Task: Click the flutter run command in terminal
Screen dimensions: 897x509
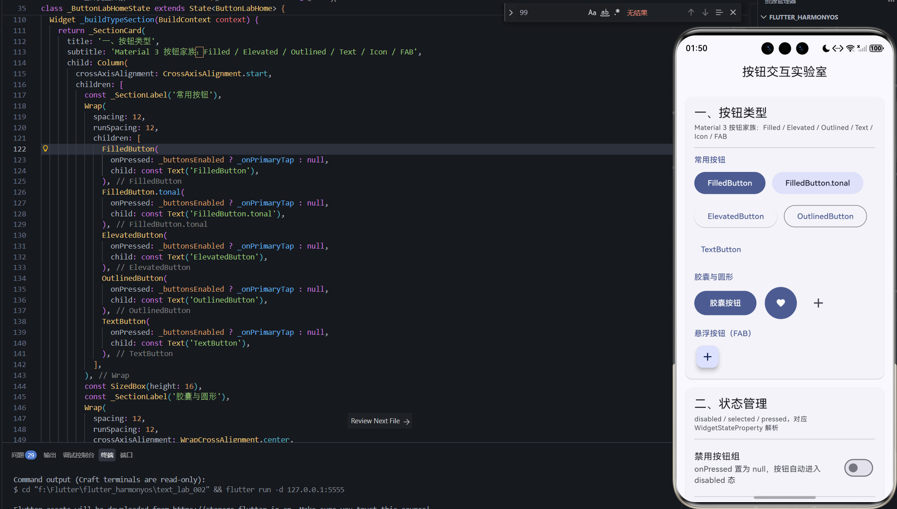Action: click(285, 489)
